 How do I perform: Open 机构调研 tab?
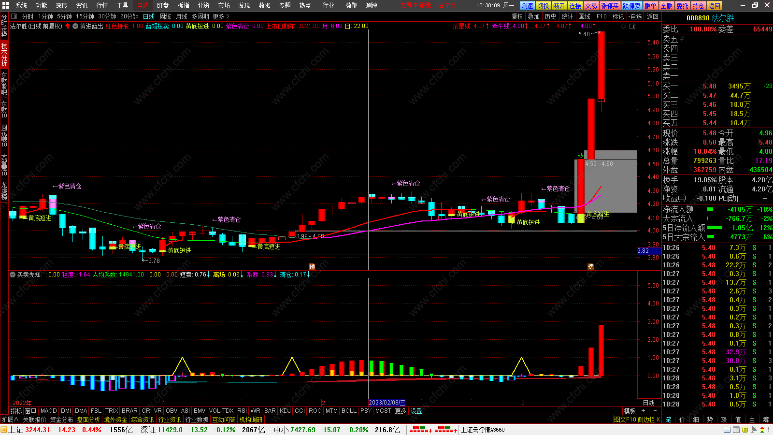click(251, 420)
